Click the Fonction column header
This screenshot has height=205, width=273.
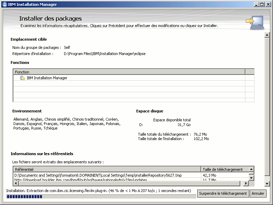129,72
